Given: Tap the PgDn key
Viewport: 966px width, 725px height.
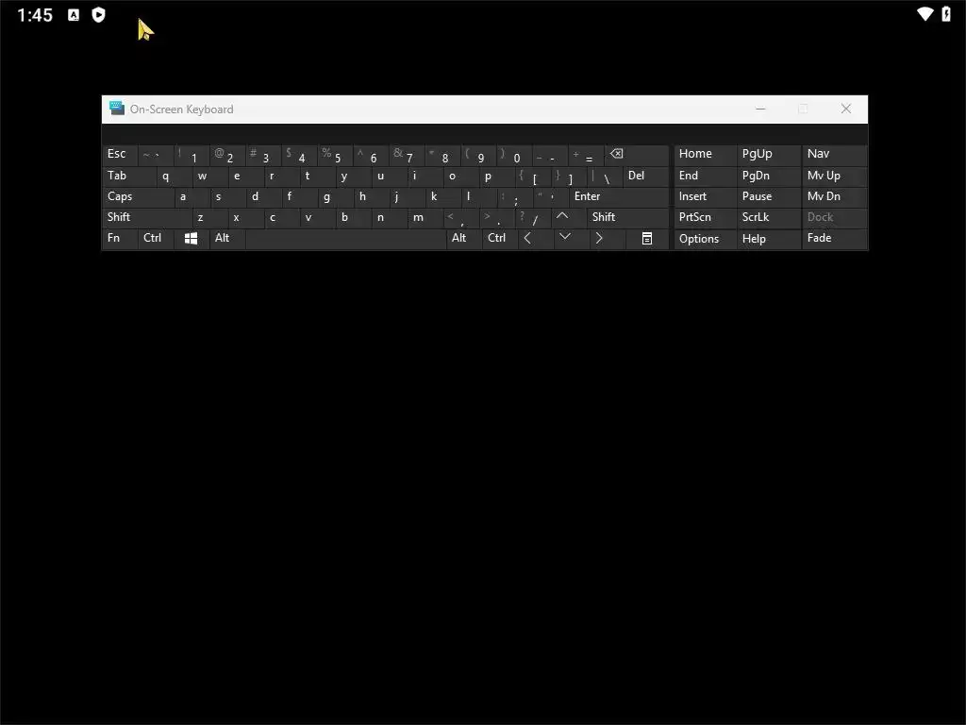Looking at the screenshot, I should pos(768,177).
